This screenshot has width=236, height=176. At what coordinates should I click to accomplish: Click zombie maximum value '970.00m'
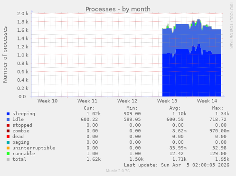pos(219,131)
